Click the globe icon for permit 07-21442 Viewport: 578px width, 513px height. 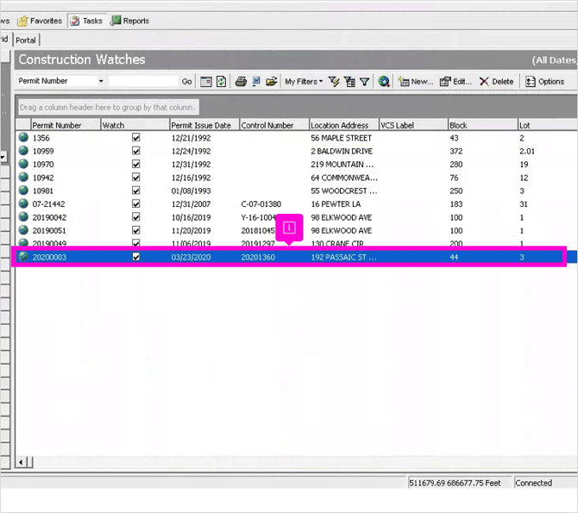coord(23,203)
